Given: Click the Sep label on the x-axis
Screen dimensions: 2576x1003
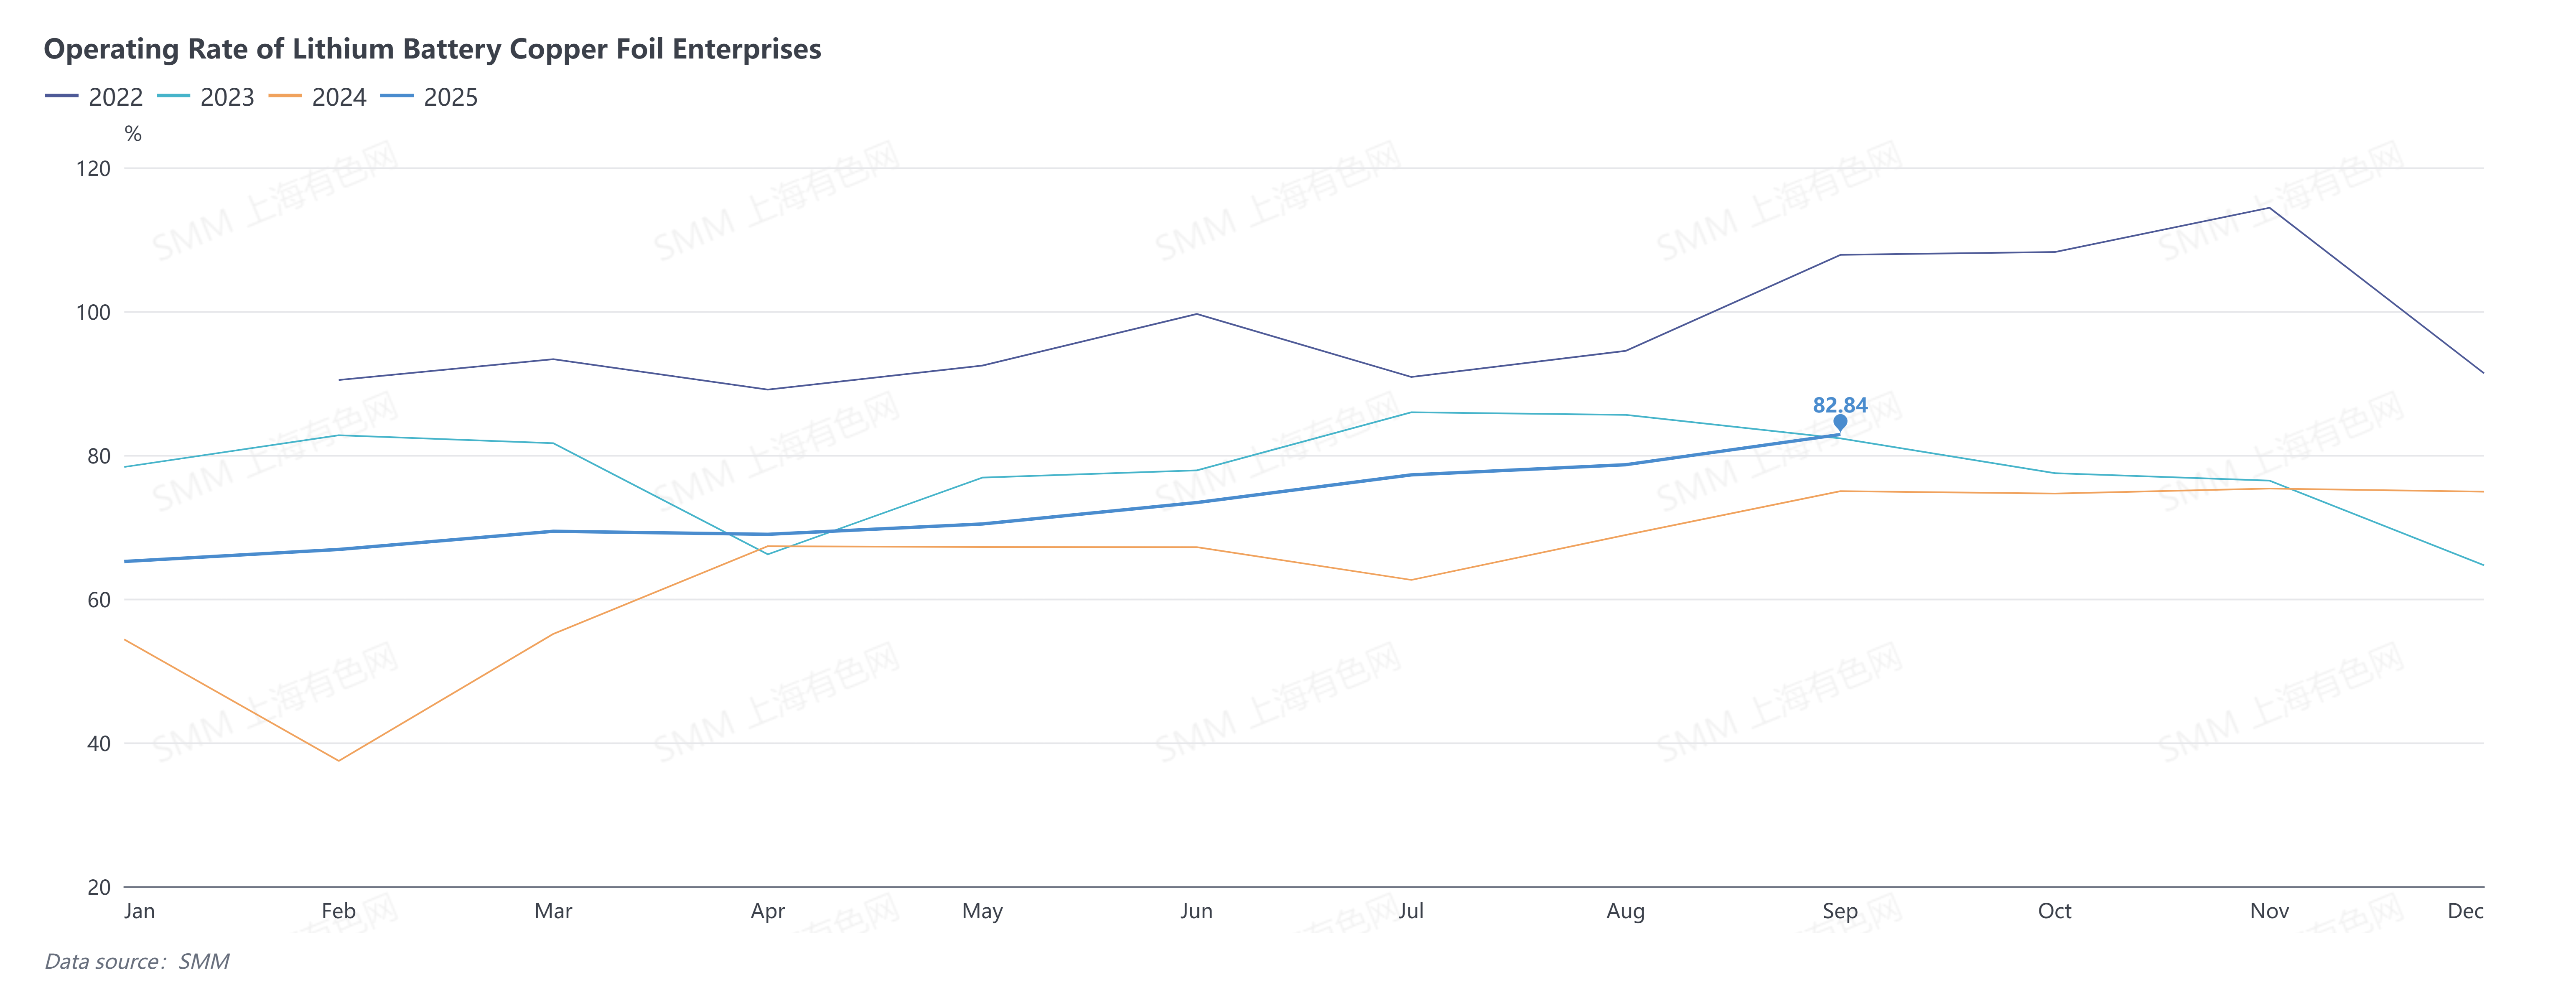Looking at the screenshot, I should click(x=1840, y=911).
